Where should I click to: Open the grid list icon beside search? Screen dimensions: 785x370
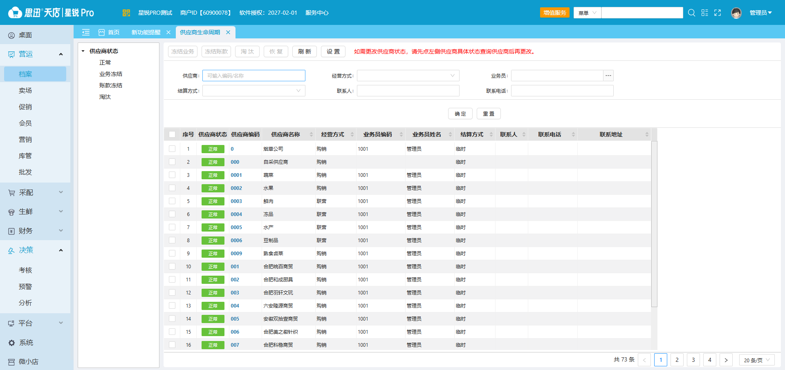(704, 13)
